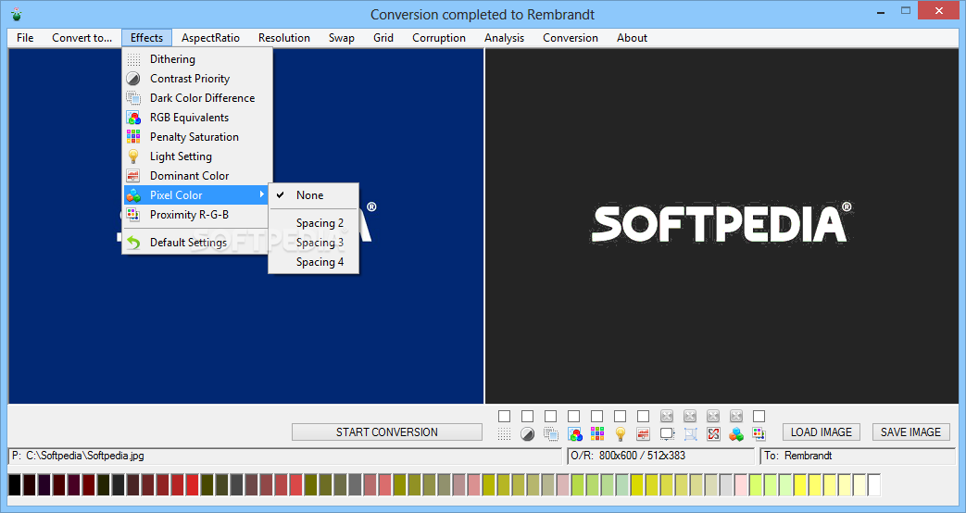Collapse the open Effects menu from the menu bar

[x=146, y=38]
